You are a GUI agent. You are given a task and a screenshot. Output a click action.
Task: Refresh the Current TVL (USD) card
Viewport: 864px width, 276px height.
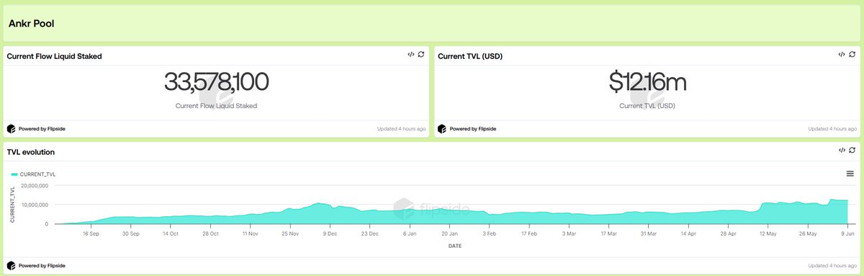click(852, 54)
